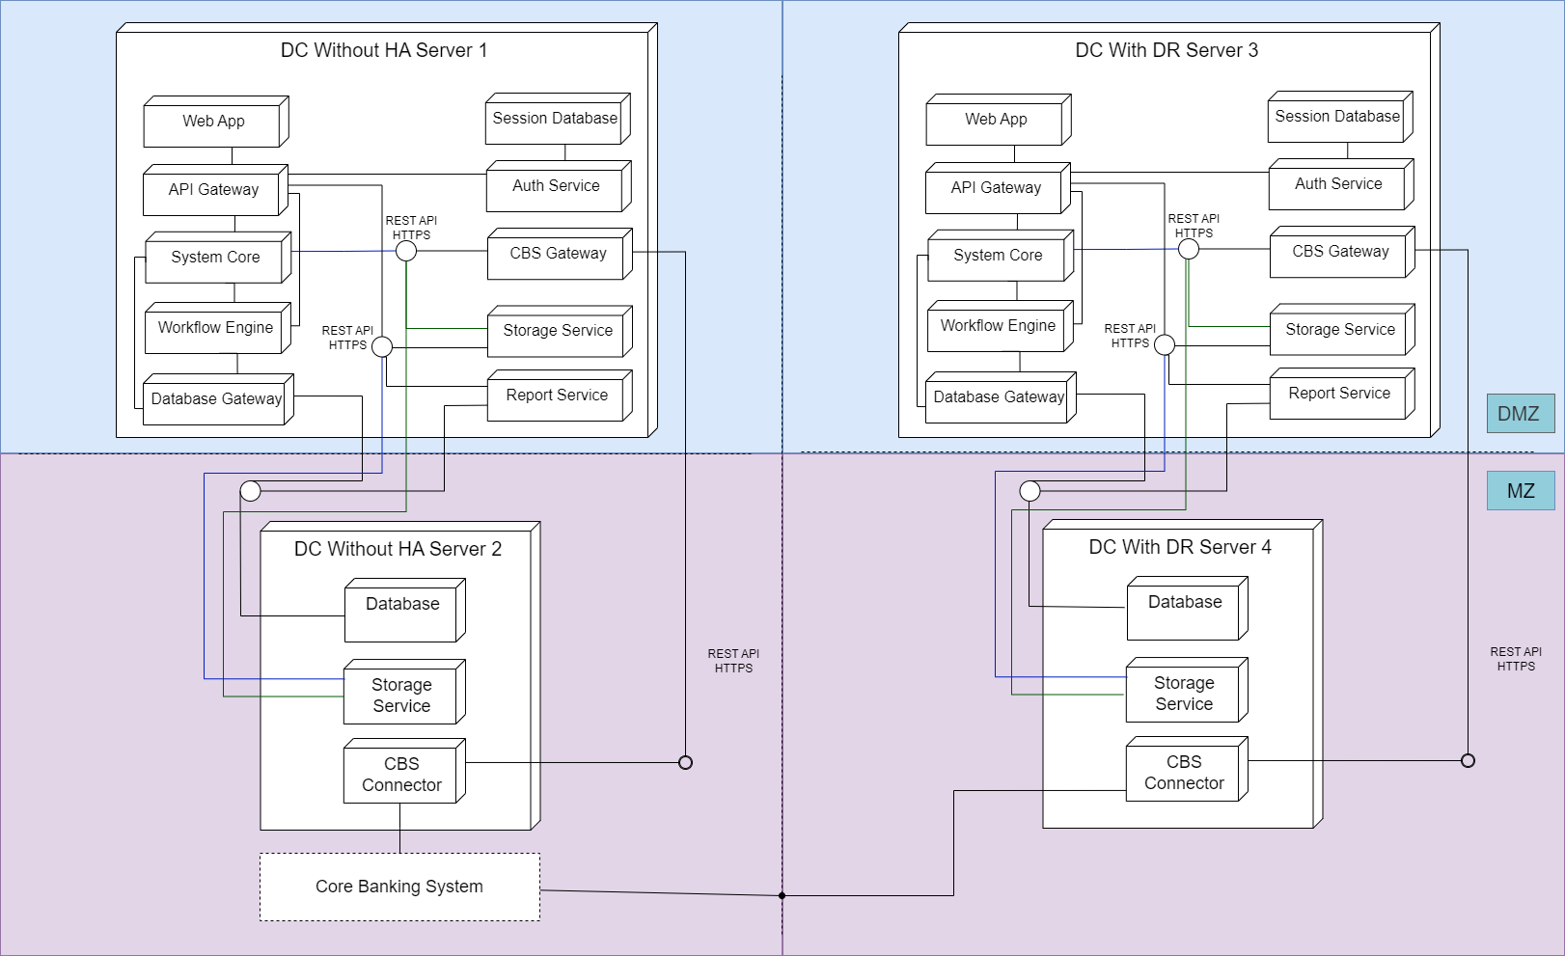Click the REST API HTTPS label near Storage Service in Server 3
The width and height of the screenshot is (1565, 956).
tap(1130, 336)
